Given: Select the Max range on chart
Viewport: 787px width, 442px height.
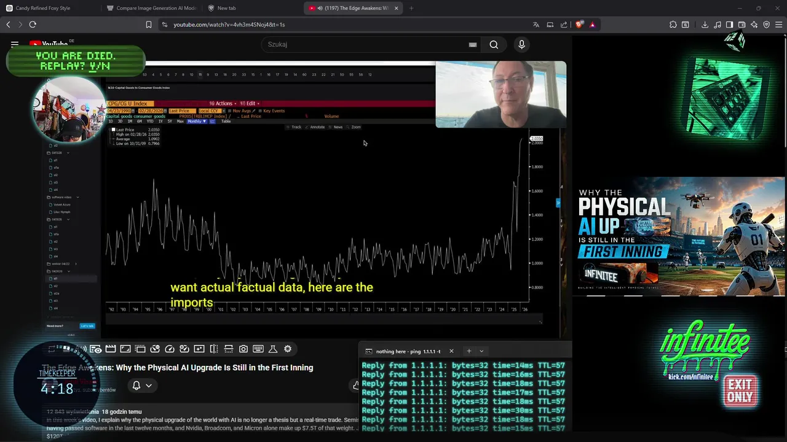Looking at the screenshot, I should 180,121.
